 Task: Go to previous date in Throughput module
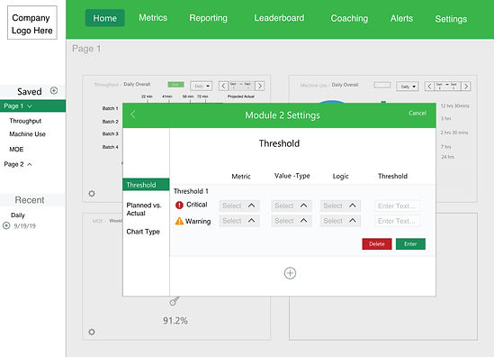(223, 86)
